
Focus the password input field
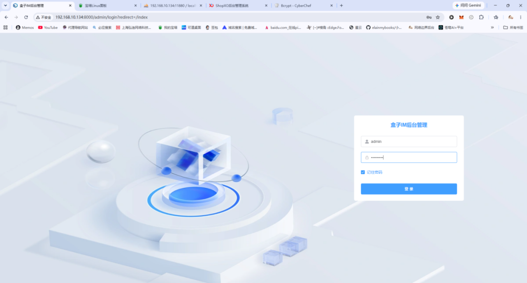409,157
